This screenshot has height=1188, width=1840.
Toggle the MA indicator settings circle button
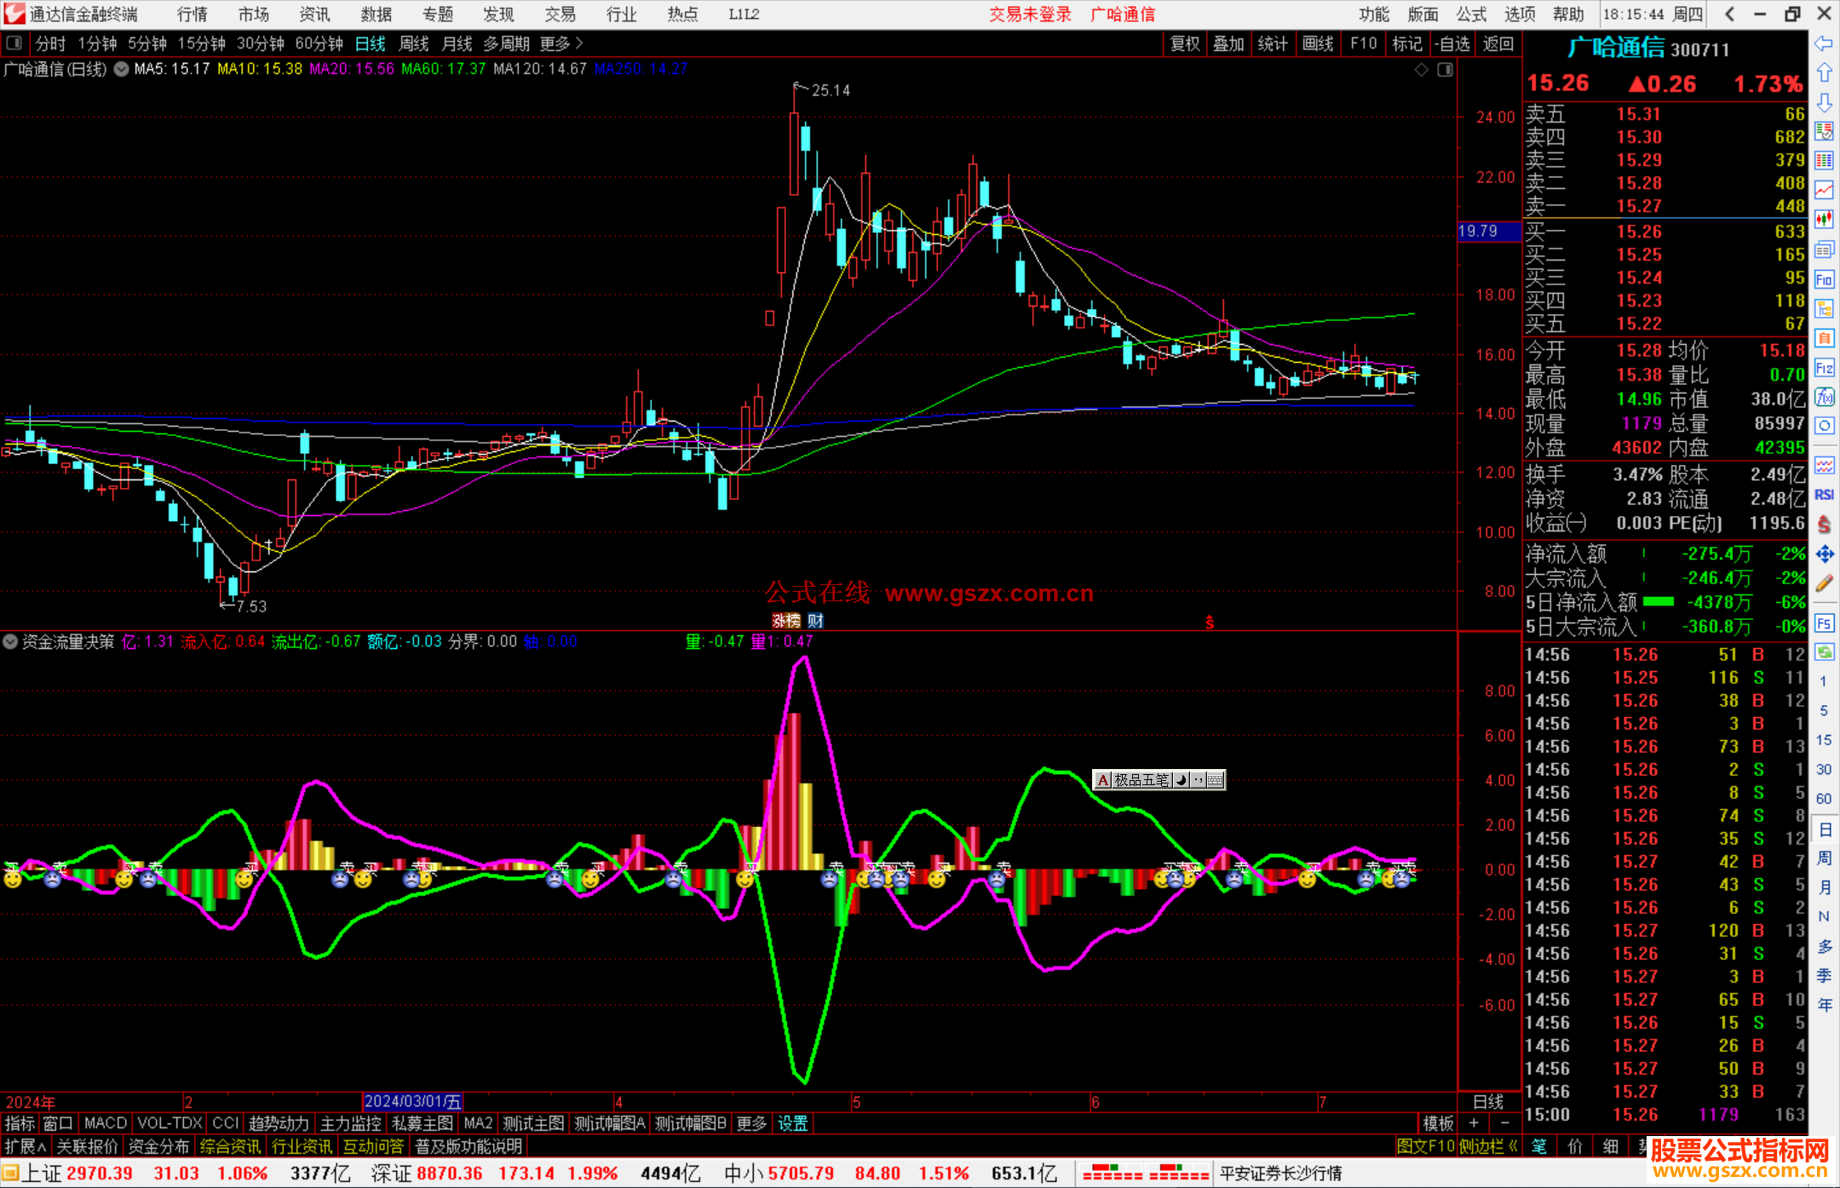click(121, 69)
